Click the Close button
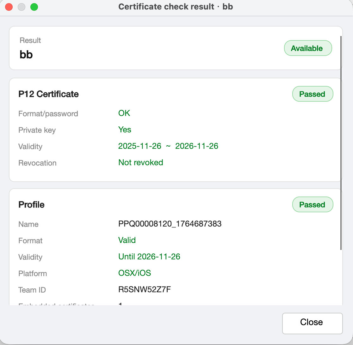 click(312, 323)
